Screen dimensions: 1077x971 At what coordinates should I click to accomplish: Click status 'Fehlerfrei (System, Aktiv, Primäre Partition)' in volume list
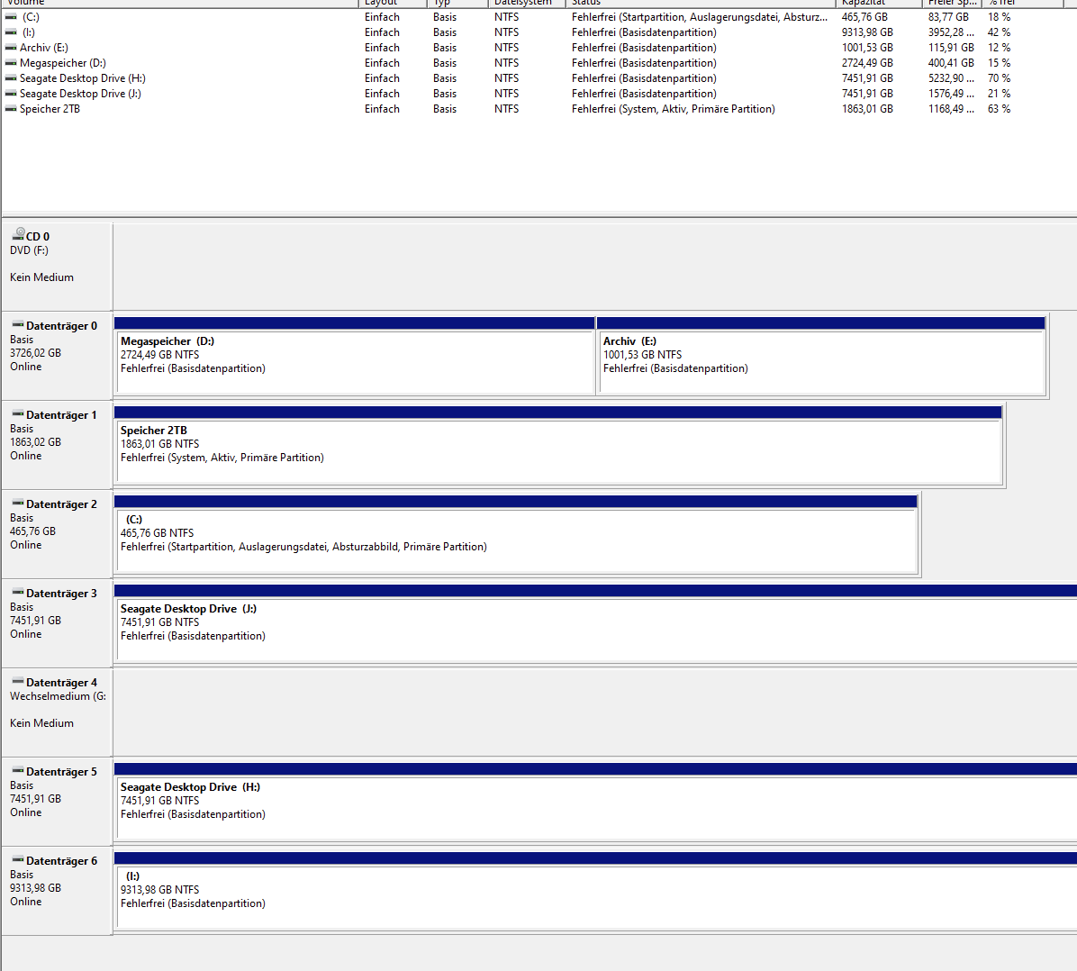[674, 109]
